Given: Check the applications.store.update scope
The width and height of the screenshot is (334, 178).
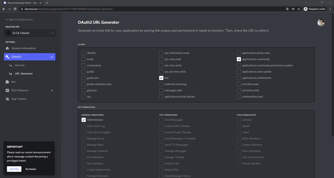Looking at the screenshot, I should click(x=239, y=72).
